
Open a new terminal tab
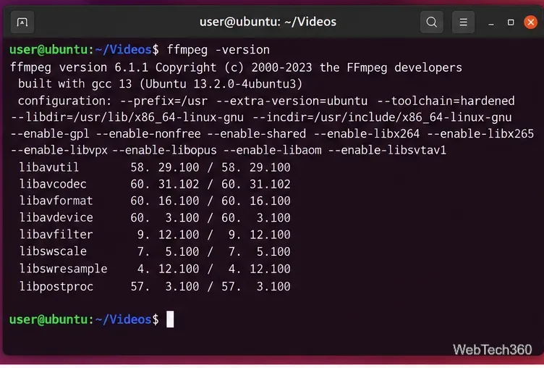click(22, 22)
